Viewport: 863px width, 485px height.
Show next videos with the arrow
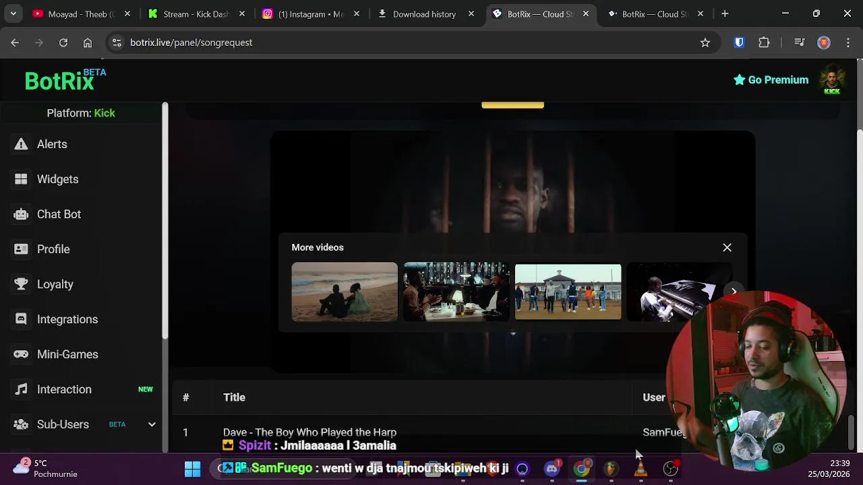click(x=734, y=292)
